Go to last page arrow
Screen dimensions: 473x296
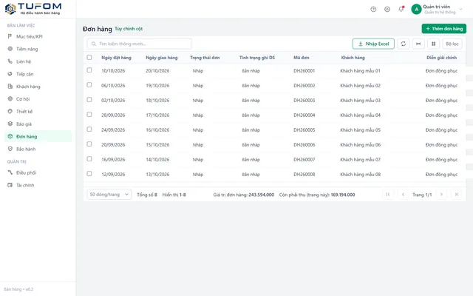[x=457, y=195]
